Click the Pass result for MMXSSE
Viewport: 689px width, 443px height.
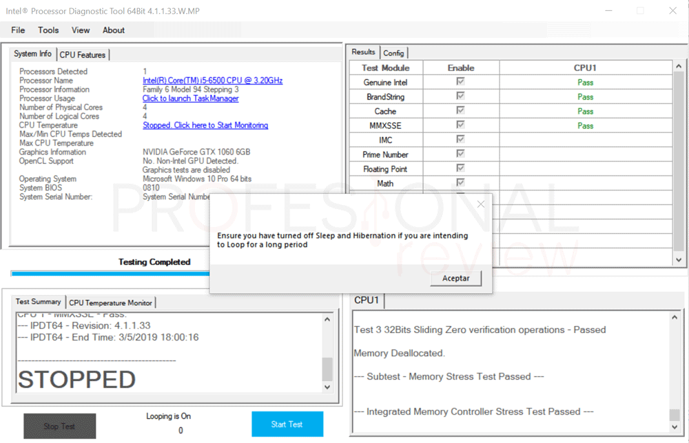pos(585,126)
